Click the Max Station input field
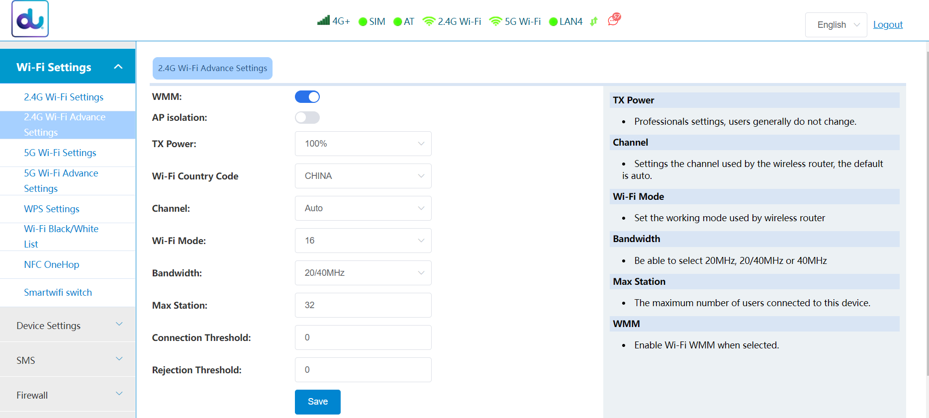The image size is (929, 418). pyautogui.click(x=363, y=305)
